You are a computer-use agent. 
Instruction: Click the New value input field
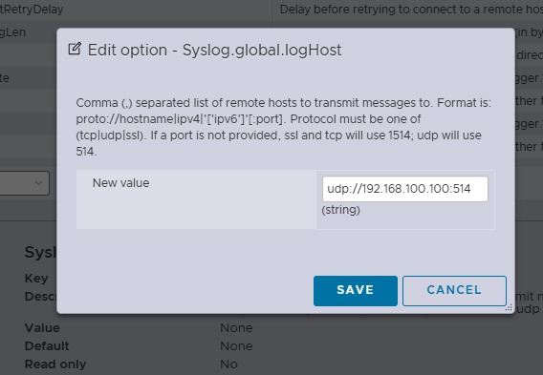(404, 189)
